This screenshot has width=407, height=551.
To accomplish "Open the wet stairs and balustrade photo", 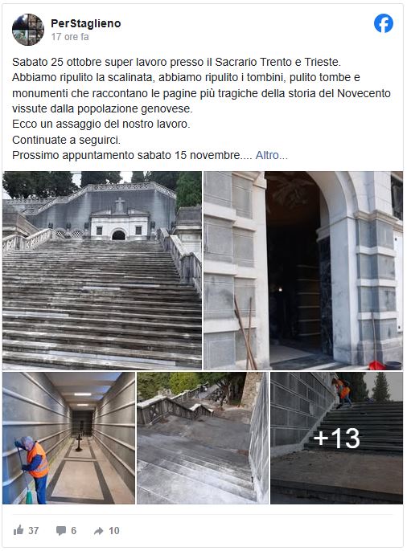I will tap(203, 438).
